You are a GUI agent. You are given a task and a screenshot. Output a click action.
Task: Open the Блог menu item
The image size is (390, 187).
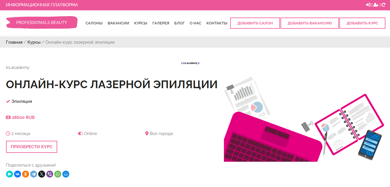(x=180, y=23)
